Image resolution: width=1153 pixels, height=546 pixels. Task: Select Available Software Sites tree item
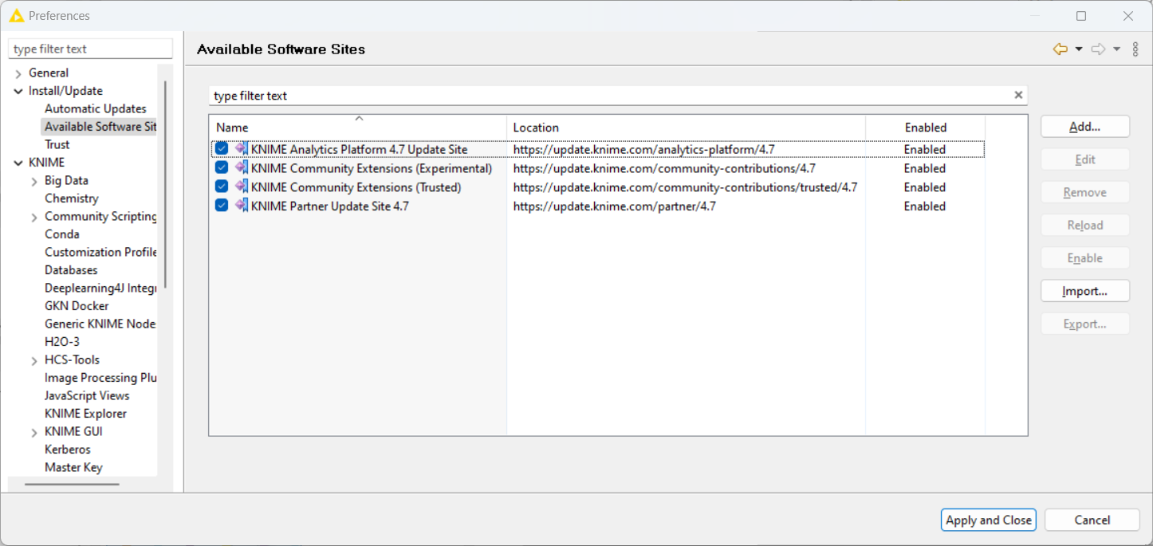pos(99,127)
